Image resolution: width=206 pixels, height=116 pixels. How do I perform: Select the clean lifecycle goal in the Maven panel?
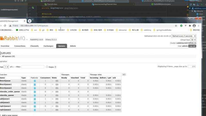tap(201, 14)
